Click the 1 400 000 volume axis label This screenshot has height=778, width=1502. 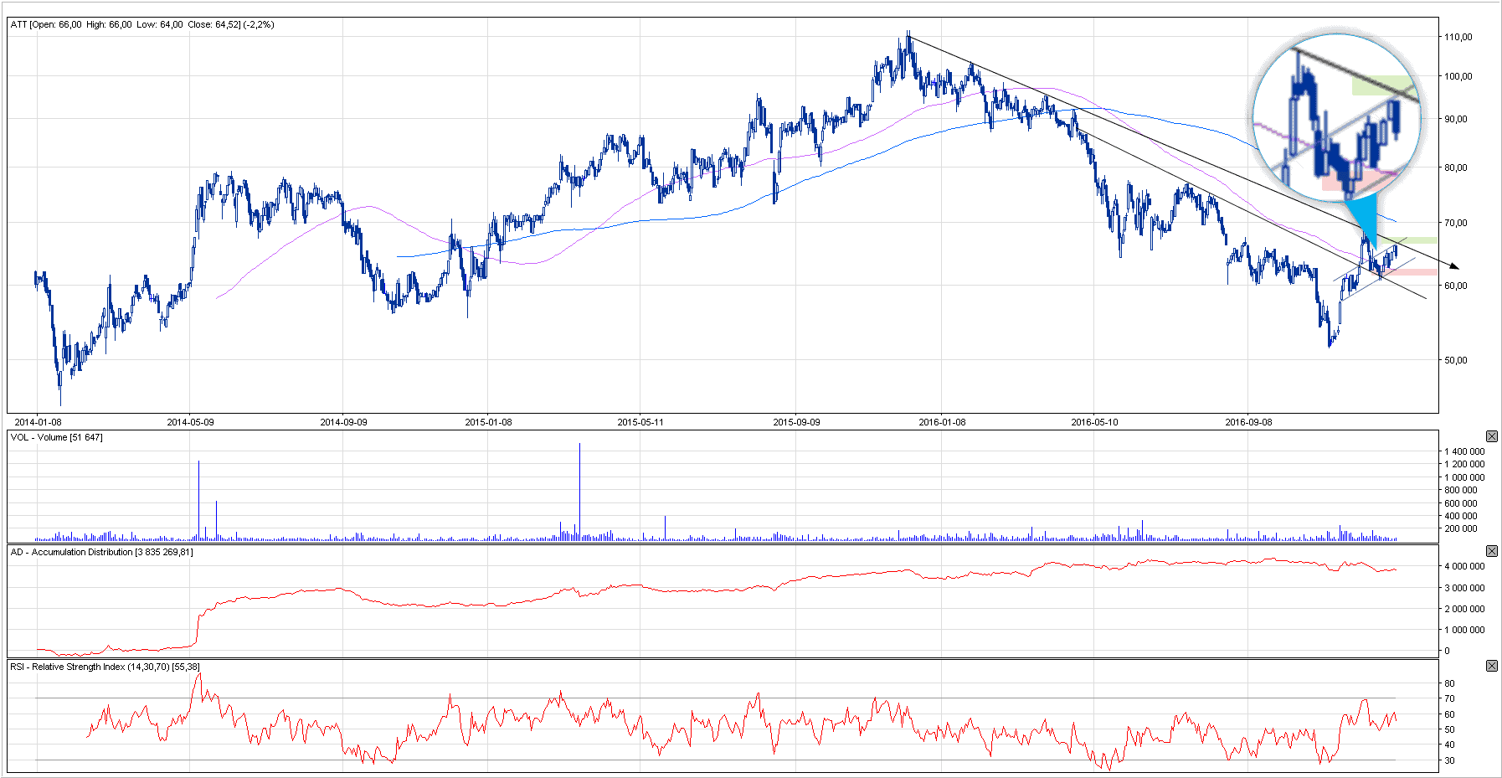(1464, 451)
